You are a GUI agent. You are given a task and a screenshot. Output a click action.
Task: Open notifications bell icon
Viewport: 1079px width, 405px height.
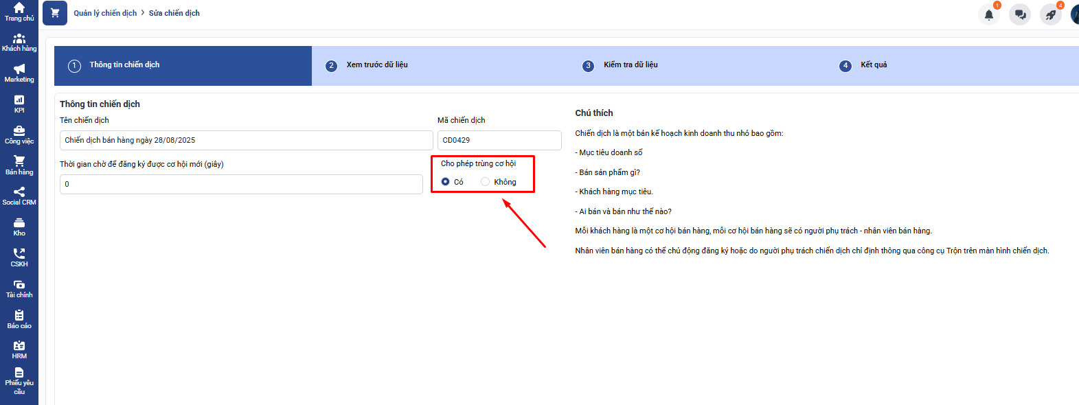click(989, 14)
